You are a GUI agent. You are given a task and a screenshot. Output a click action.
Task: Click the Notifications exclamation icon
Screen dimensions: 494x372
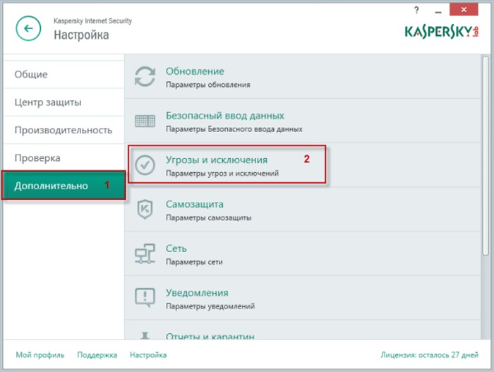145,297
